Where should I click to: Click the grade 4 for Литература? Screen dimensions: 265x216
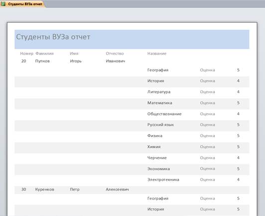click(x=238, y=92)
